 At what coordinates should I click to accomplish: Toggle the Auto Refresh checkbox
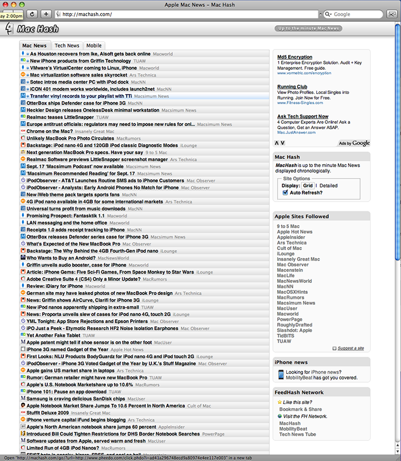[285, 192]
